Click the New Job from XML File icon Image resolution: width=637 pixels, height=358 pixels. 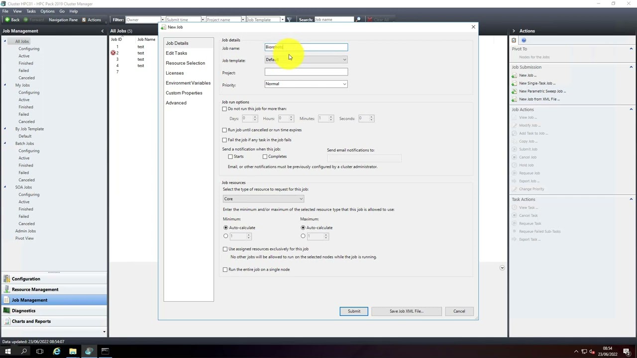point(515,99)
